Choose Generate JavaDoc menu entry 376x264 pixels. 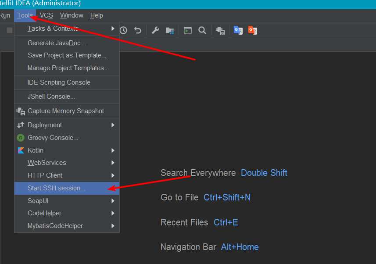pyautogui.click(x=67, y=43)
